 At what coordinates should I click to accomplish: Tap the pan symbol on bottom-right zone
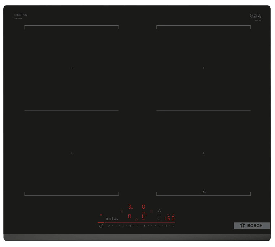(x=203, y=191)
